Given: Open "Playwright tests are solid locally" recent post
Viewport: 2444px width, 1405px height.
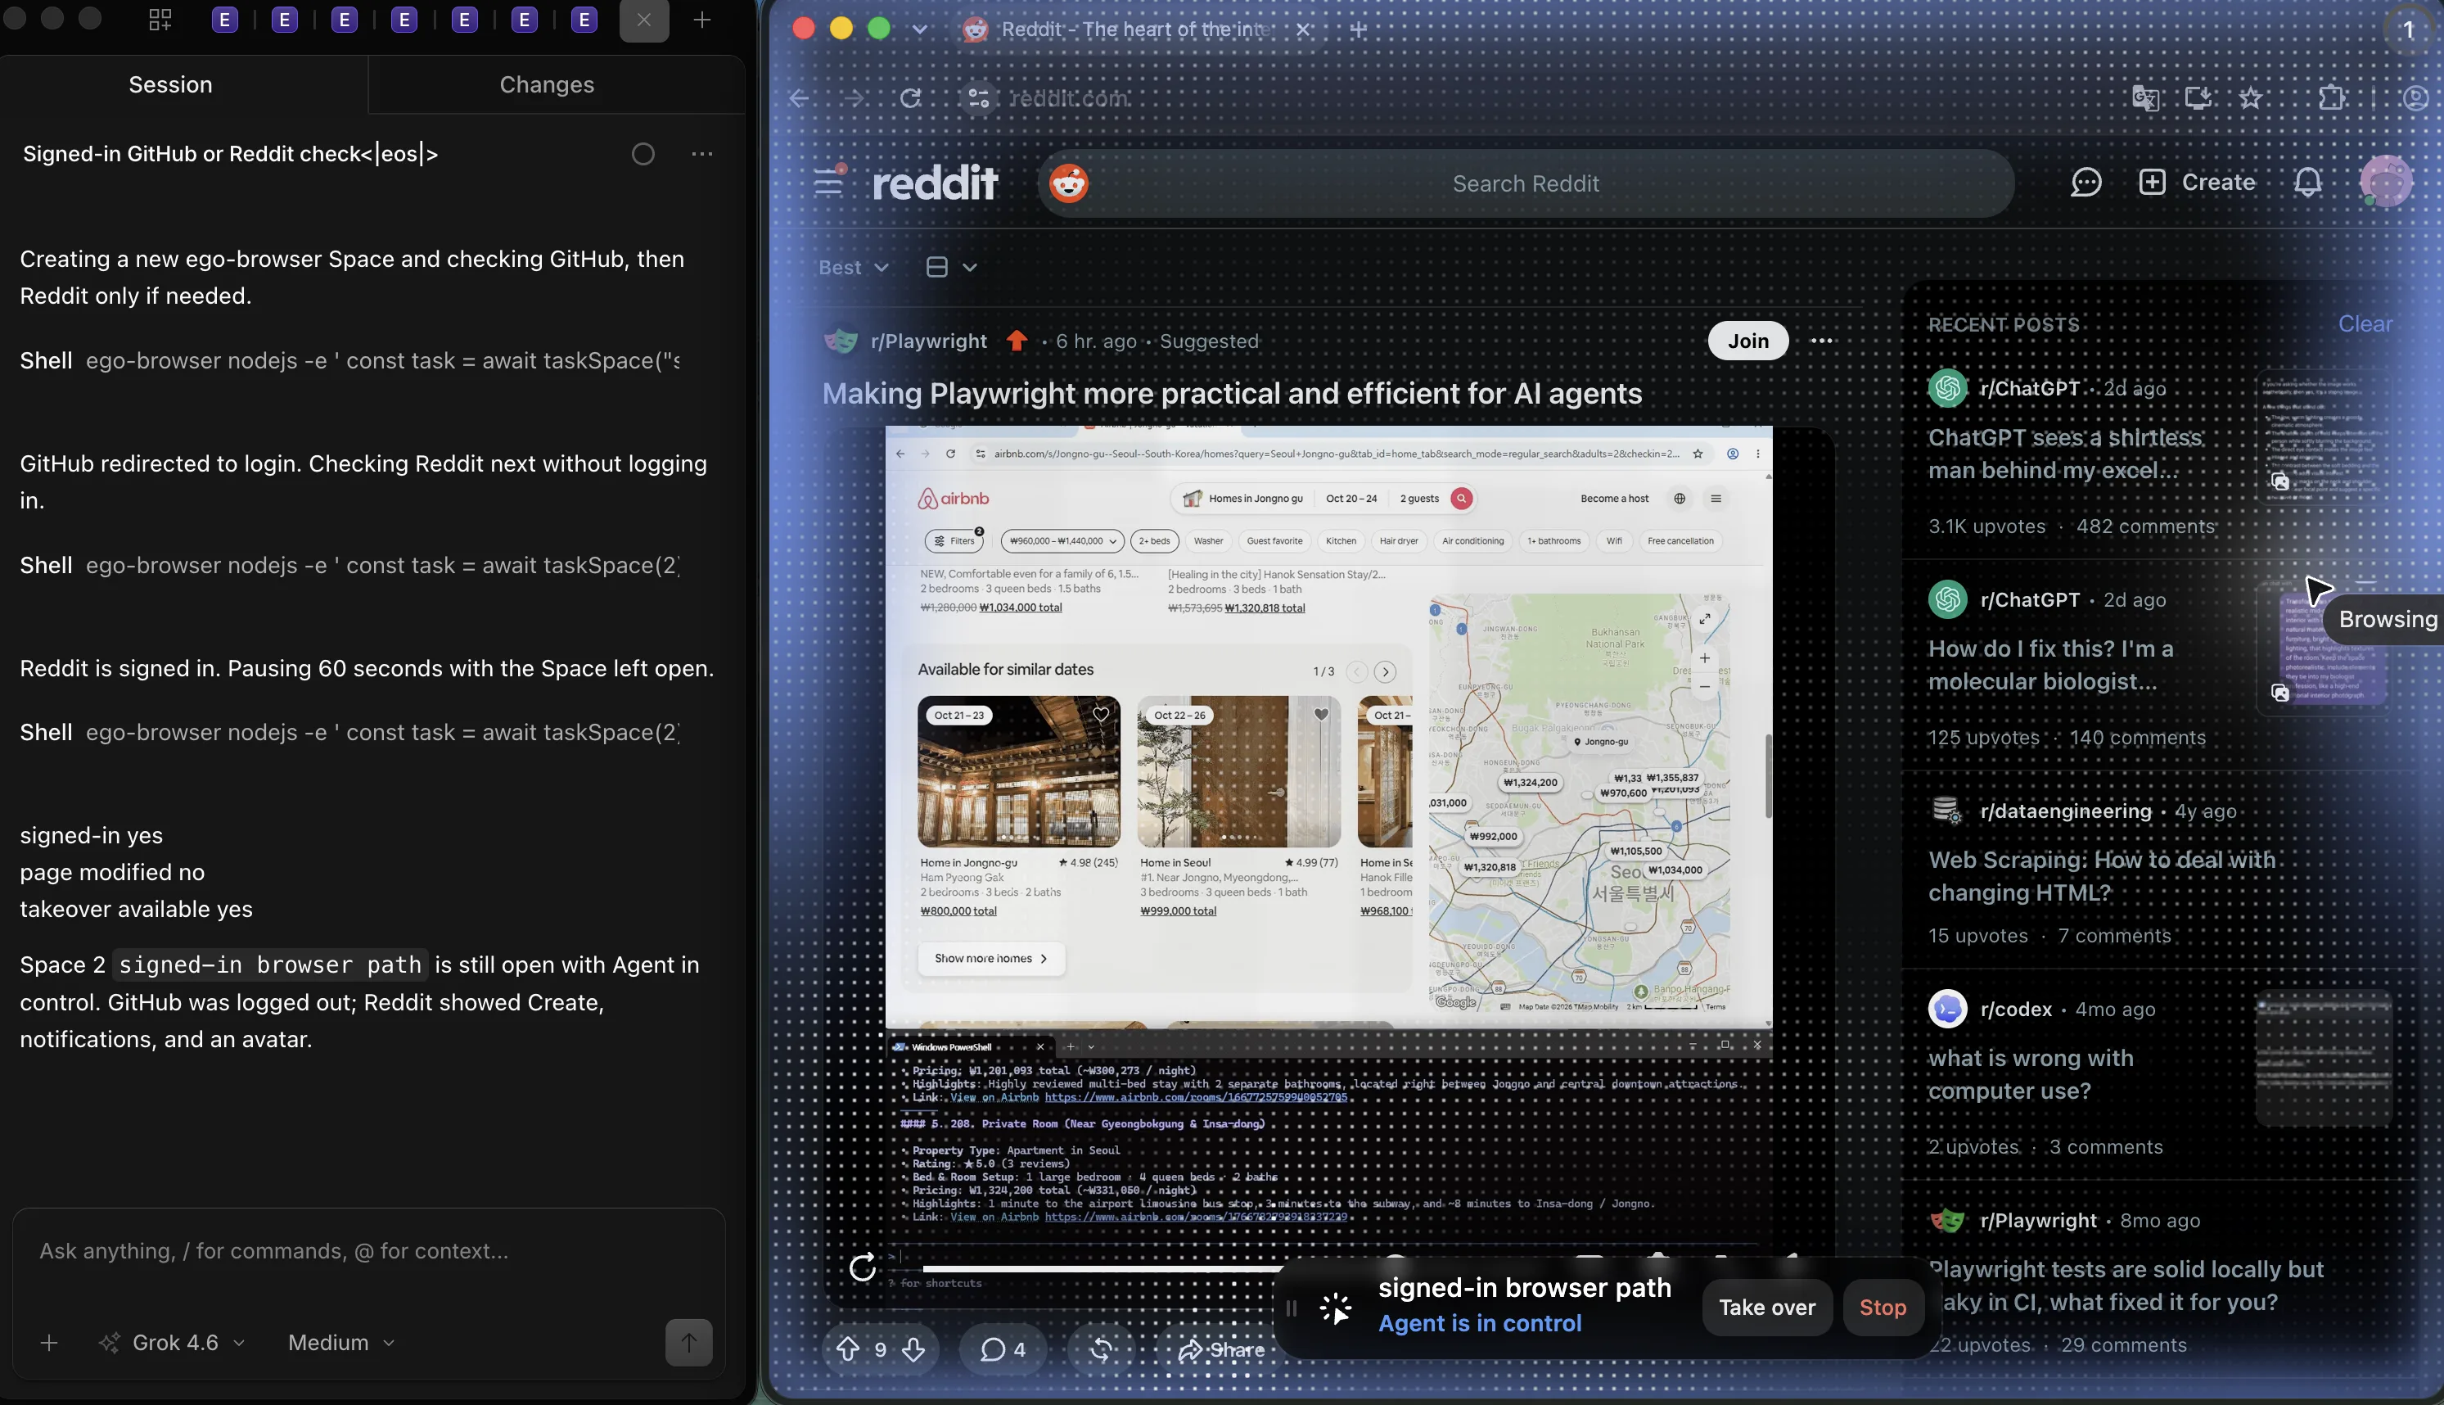Looking at the screenshot, I should tap(2126, 1285).
